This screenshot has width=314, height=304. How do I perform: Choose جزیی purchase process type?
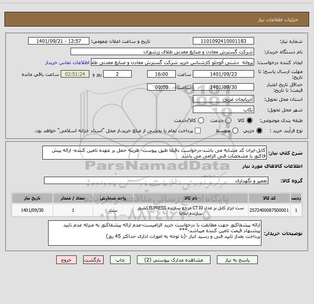click(259, 131)
